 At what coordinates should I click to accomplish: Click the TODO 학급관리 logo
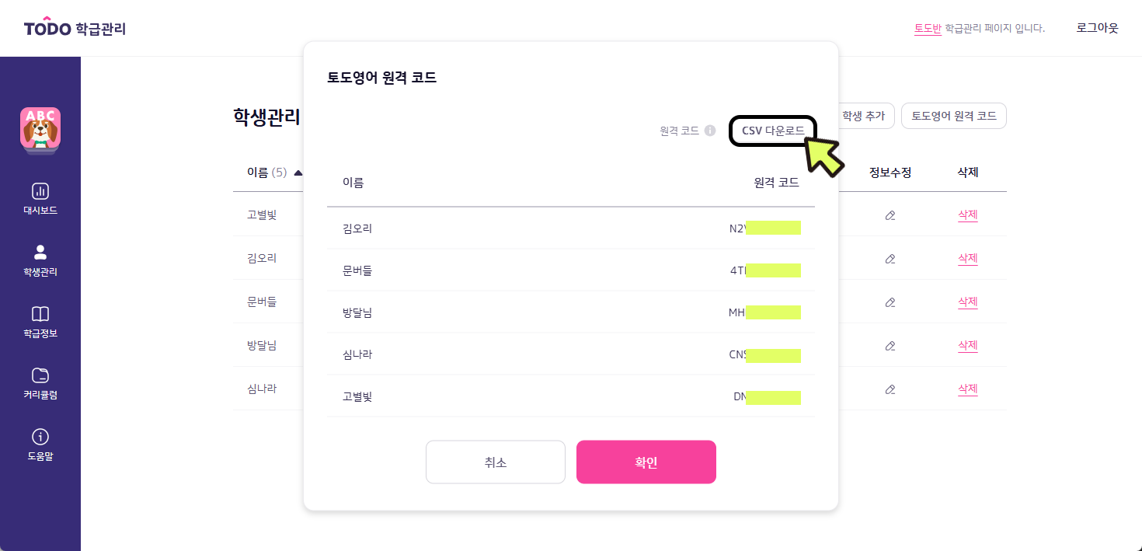[75, 28]
